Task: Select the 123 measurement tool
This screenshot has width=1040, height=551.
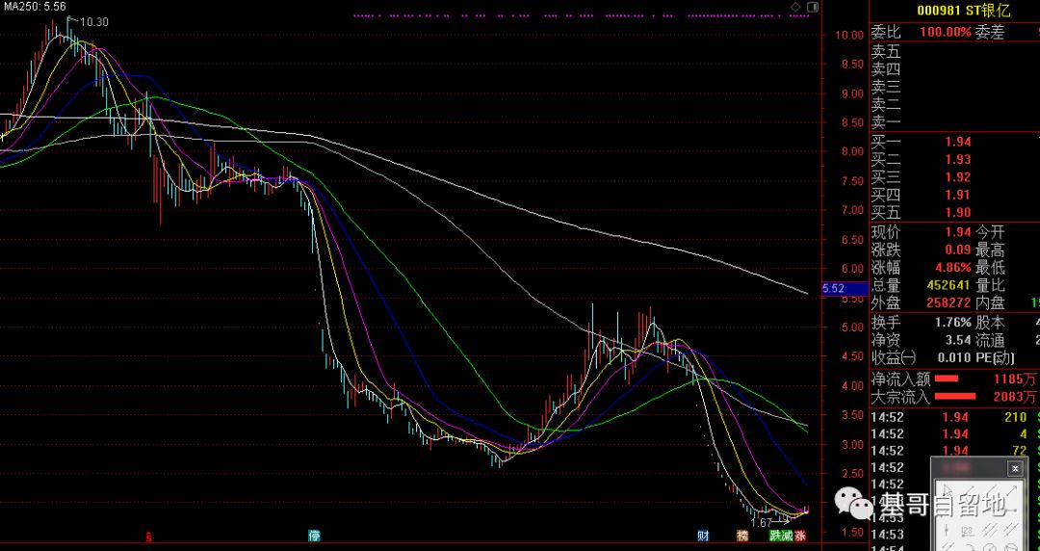Action: [969, 531]
